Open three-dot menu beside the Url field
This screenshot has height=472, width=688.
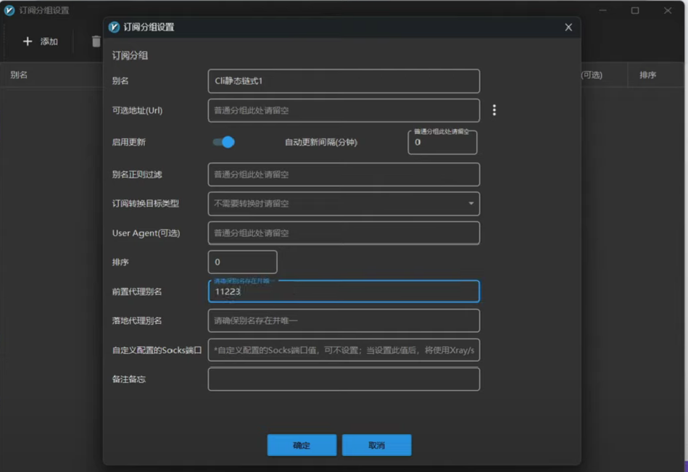[x=494, y=110]
